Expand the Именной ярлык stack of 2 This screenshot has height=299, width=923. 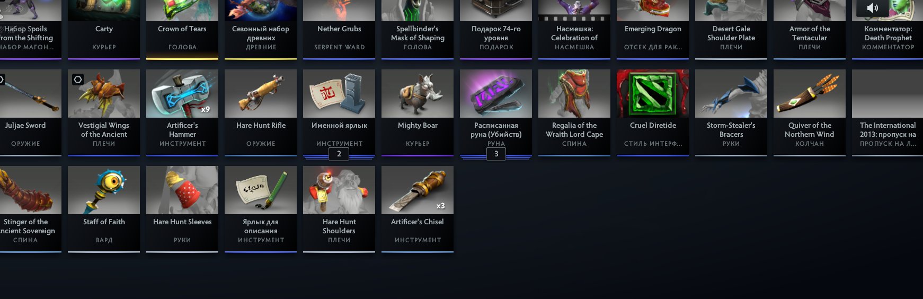click(339, 154)
